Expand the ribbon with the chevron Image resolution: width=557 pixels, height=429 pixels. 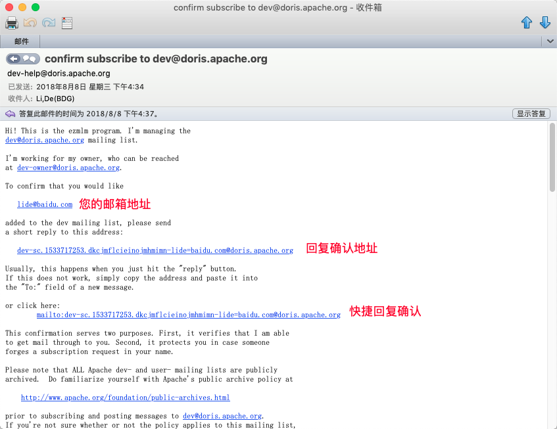click(x=550, y=41)
